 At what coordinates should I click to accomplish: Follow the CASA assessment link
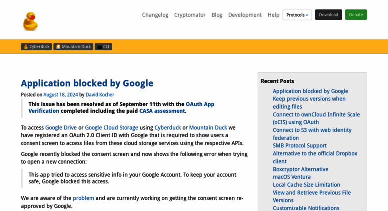162,111
